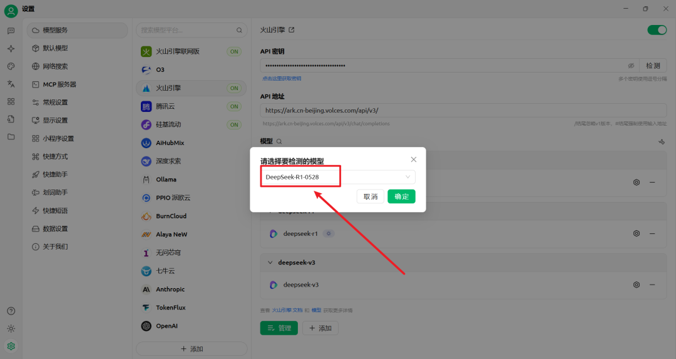Cancel the dialog with 取消
Viewport: 676px width, 359px height.
(371, 196)
